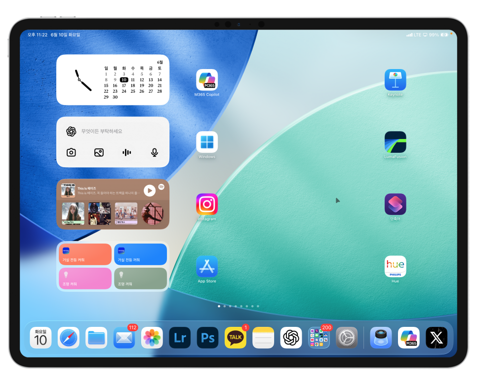Play the This Is 헤이즈 playlist

point(149,190)
